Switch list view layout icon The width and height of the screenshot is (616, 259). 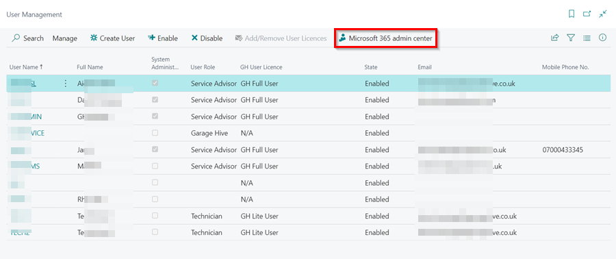(x=587, y=38)
